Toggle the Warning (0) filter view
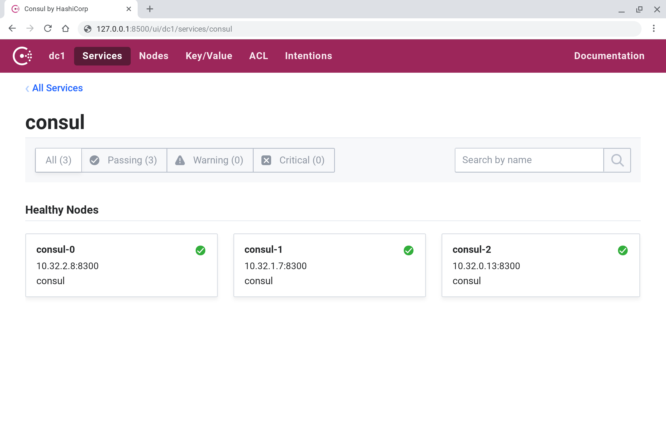The height and width of the screenshot is (444, 666). pos(210,160)
